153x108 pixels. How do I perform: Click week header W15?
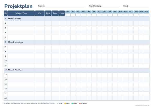click(141, 12)
